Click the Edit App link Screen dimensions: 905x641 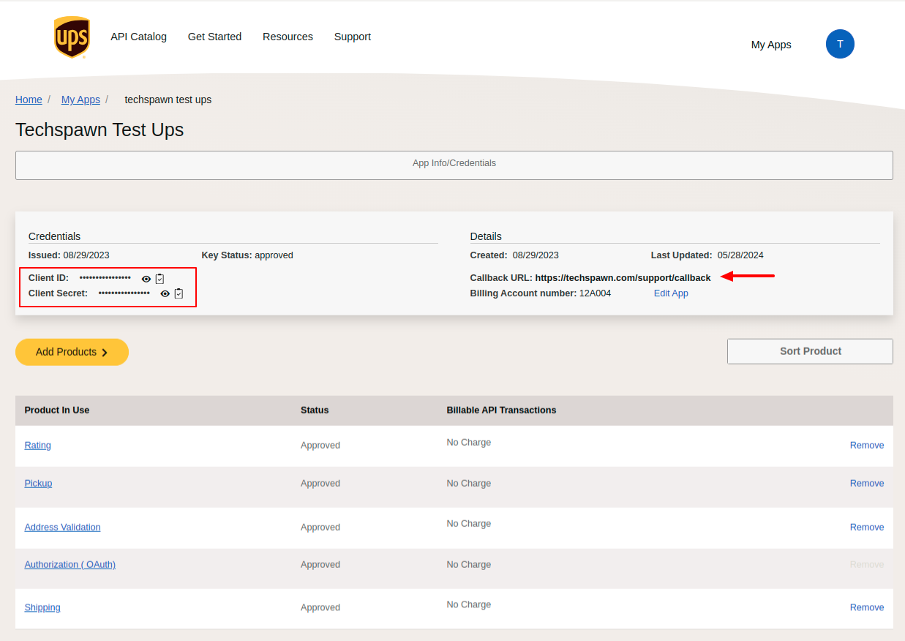671,293
